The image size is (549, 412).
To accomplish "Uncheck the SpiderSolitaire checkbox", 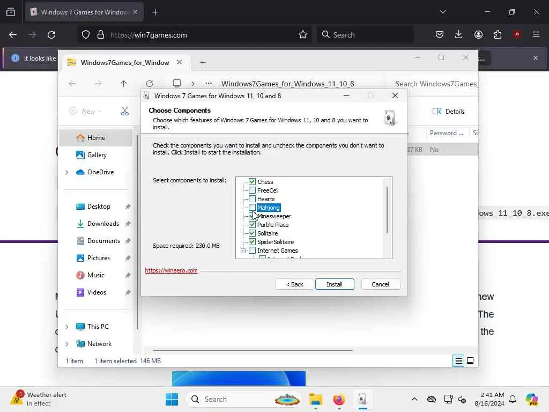I will 252,242.
